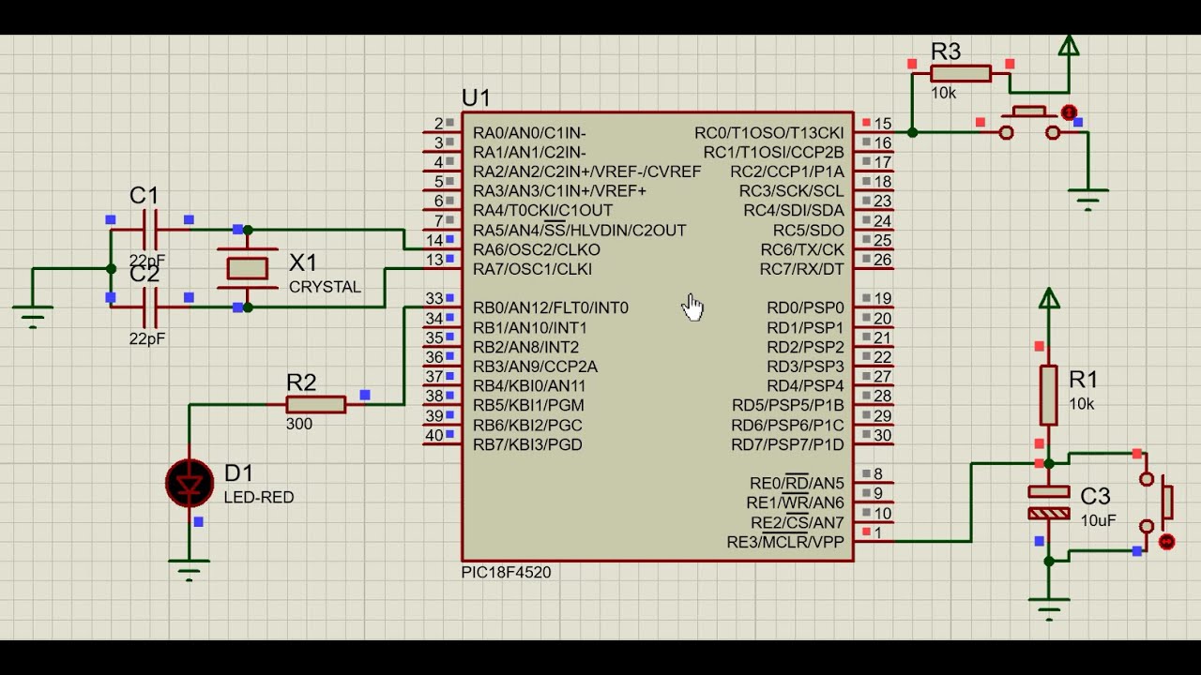The width and height of the screenshot is (1201, 675).
Task: Toggle the latch dot on the reset push button
Action: pyautogui.click(x=1167, y=541)
